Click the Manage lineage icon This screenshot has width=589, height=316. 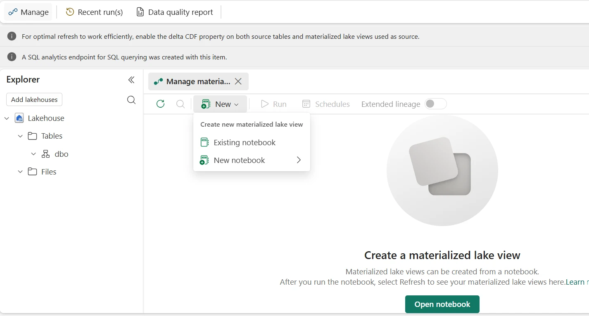[13, 12]
